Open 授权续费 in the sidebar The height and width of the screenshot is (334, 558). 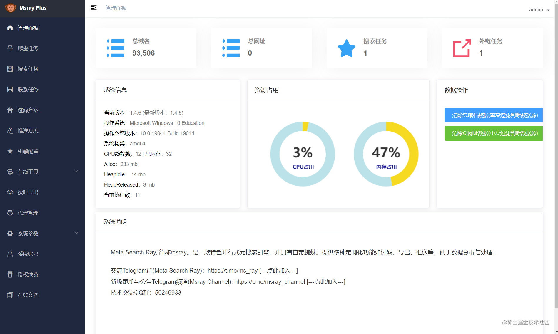pyautogui.click(x=42, y=274)
